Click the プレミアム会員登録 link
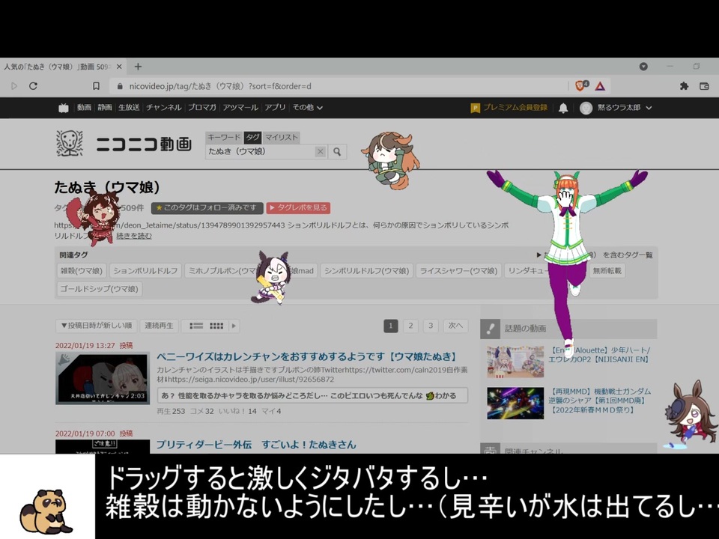The height and width of the screenshot is (539, 719). point(515,108)
